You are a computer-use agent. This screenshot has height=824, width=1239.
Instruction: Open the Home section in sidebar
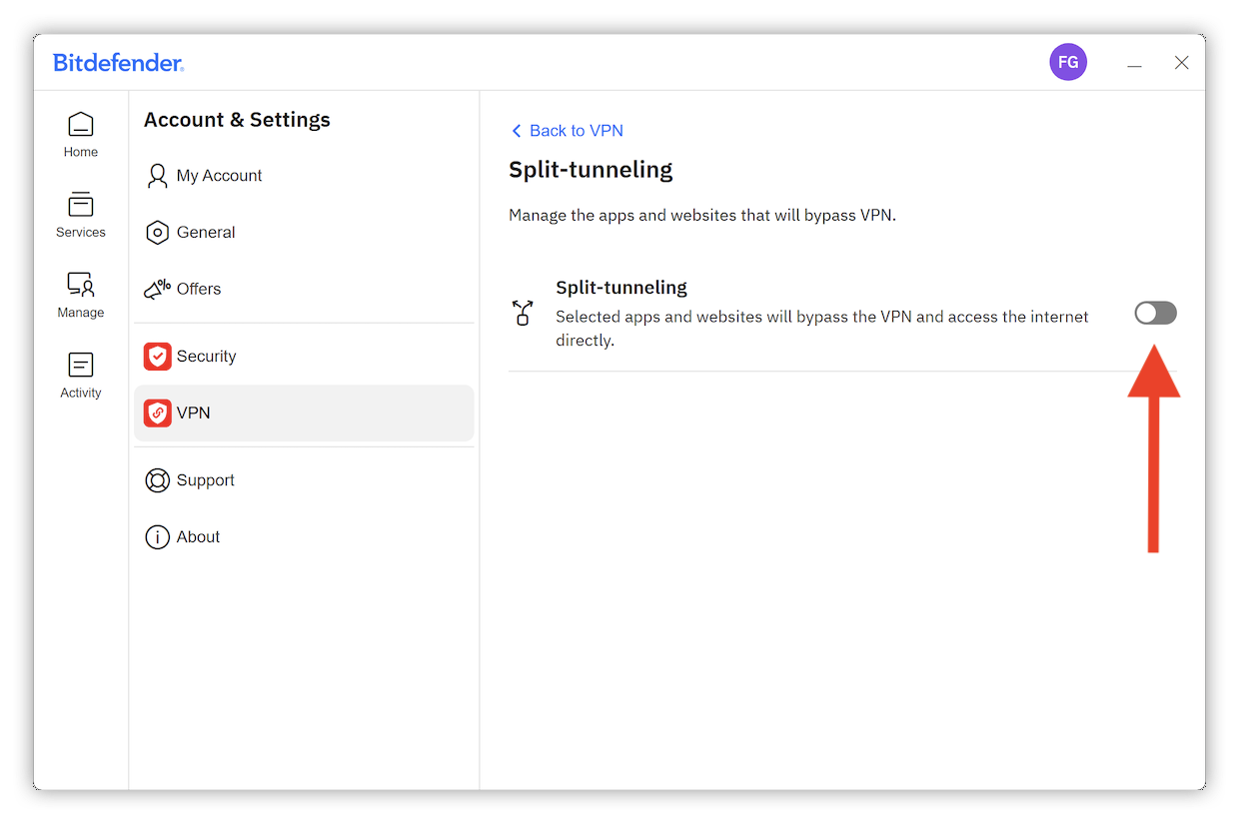point(81,135)
